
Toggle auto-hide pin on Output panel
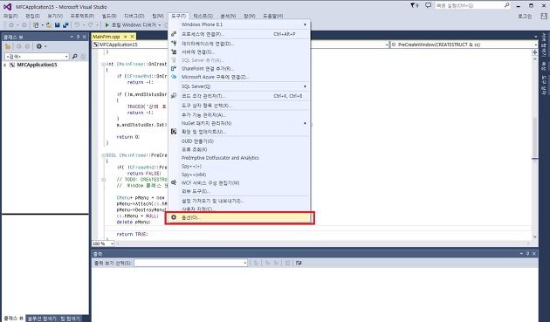(527, 254)
